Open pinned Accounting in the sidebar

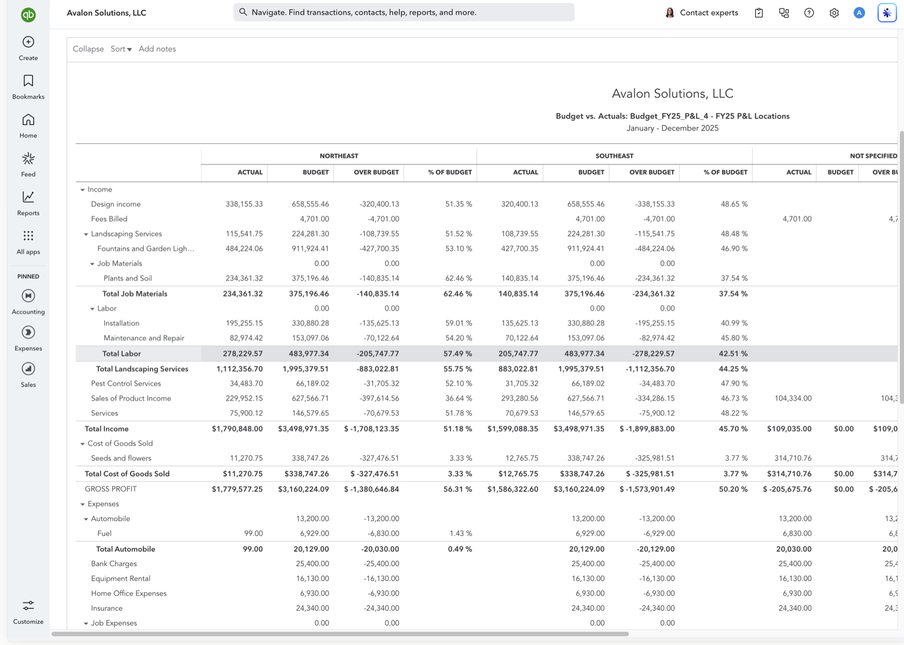click(x=28, y=302)
